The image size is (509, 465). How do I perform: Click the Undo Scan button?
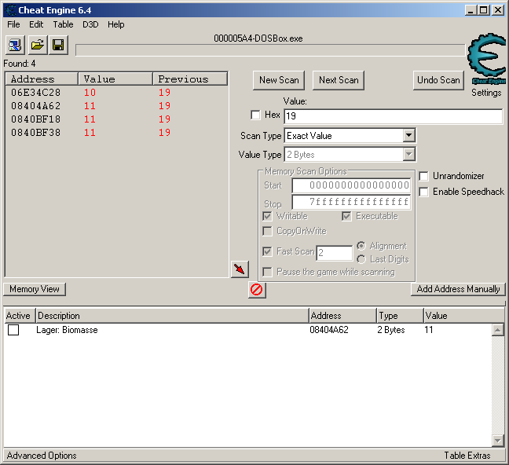[438, 80]
